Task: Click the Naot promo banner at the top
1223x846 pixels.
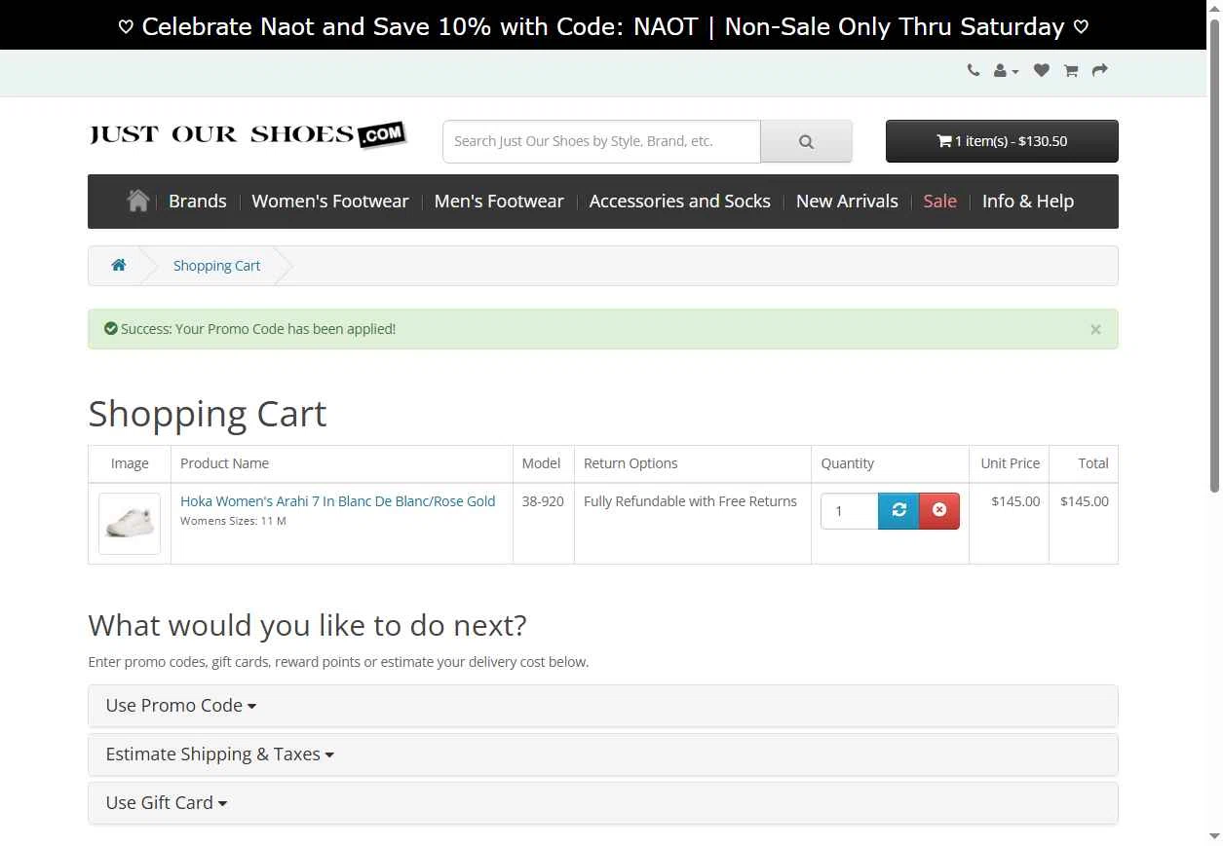Action: pyautogui.click(x=603, y=26)
